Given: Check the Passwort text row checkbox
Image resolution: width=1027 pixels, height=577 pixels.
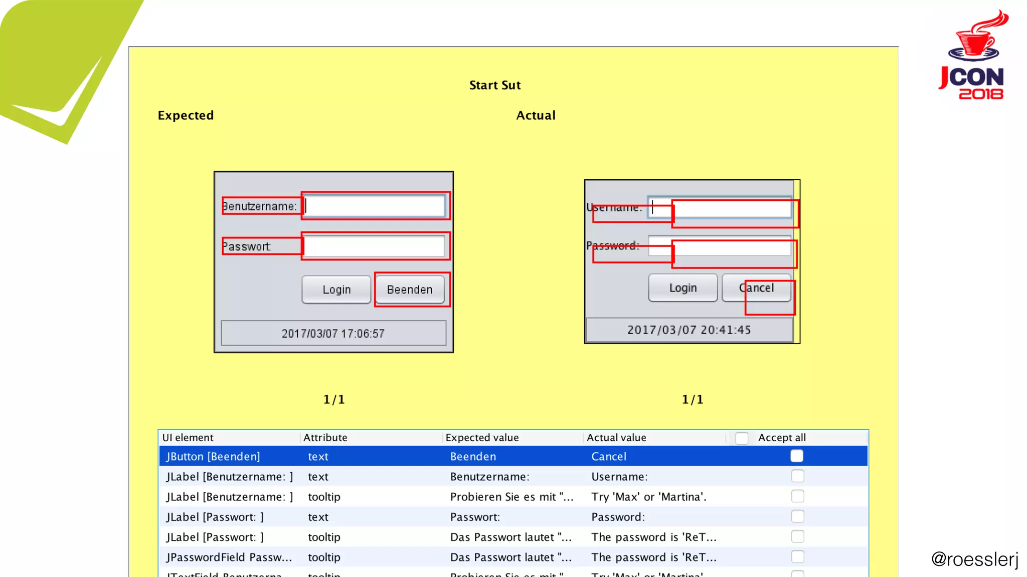Looking at the screenshot, I should pos(797,516).
